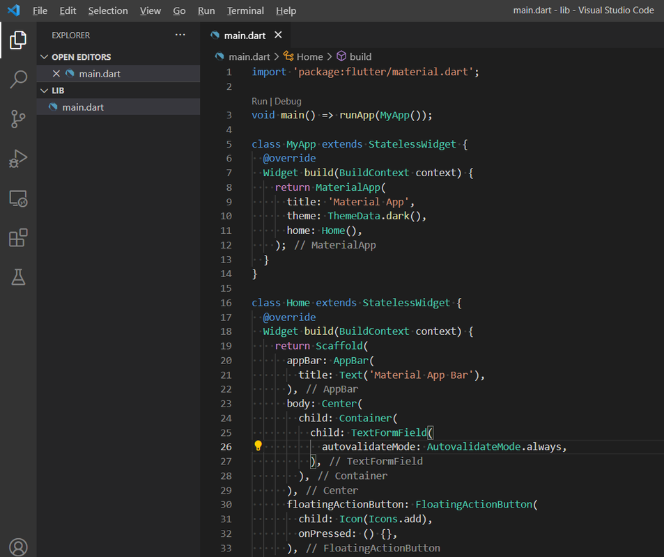Image resolution: width=664 pixels, height=557 pixels.
Task: Click the Accounts icon in activity bar
Action: click(18, 547)
